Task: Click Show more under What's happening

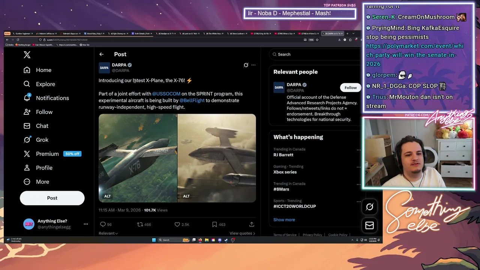Action: (284, 220)
